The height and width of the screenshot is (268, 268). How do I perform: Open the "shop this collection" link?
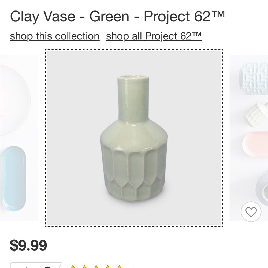click(55, 36)
